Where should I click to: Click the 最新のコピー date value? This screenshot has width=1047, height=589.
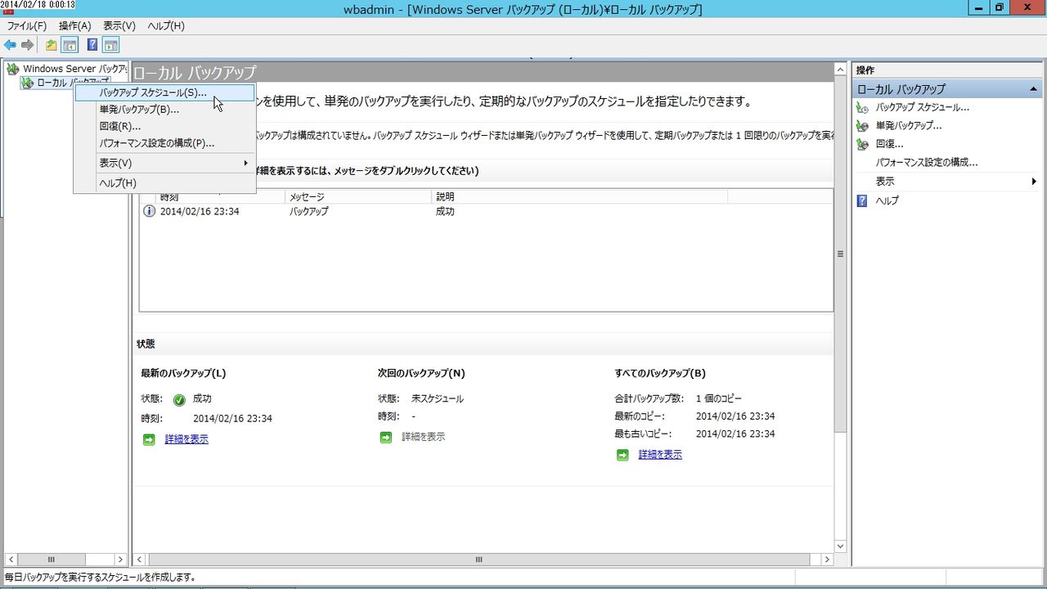(735, 416)
